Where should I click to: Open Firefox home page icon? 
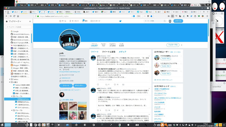18,16
